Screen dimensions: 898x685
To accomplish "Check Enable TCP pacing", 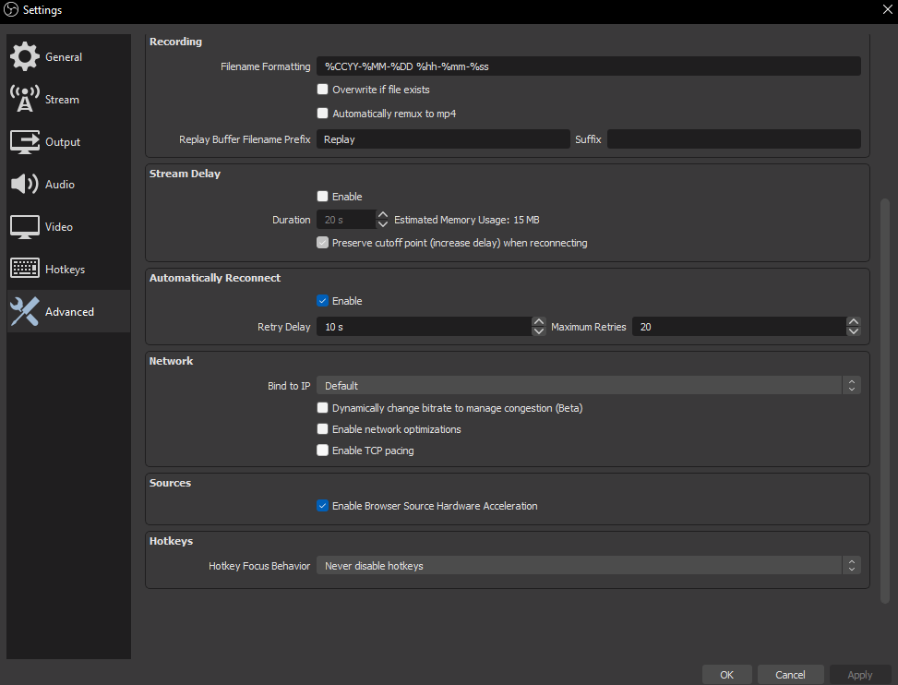I will [322, 451].
